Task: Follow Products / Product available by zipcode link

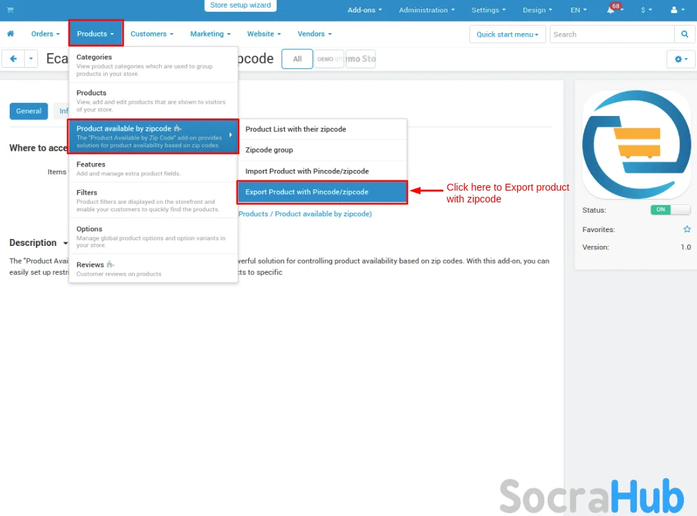Action: (x=305, y=213)
